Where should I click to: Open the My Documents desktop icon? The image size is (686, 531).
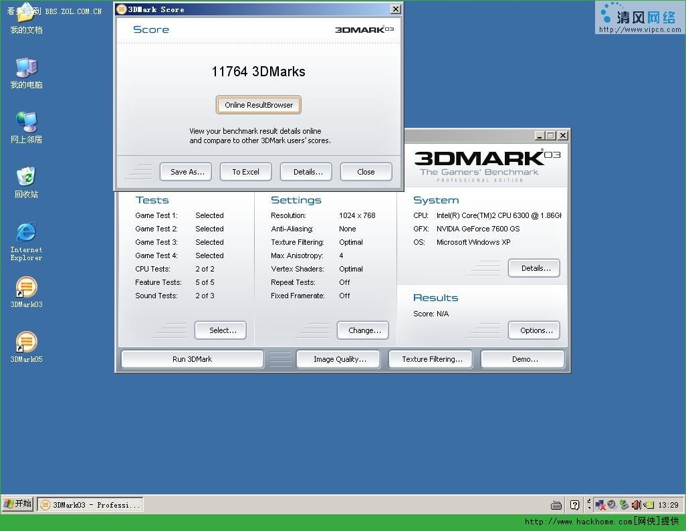(x=26, y=19)
